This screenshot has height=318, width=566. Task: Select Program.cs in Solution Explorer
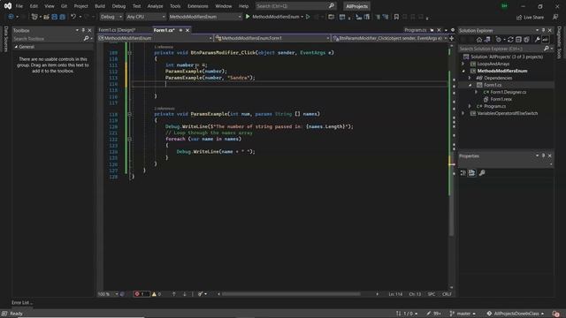(x=494, y=106)
